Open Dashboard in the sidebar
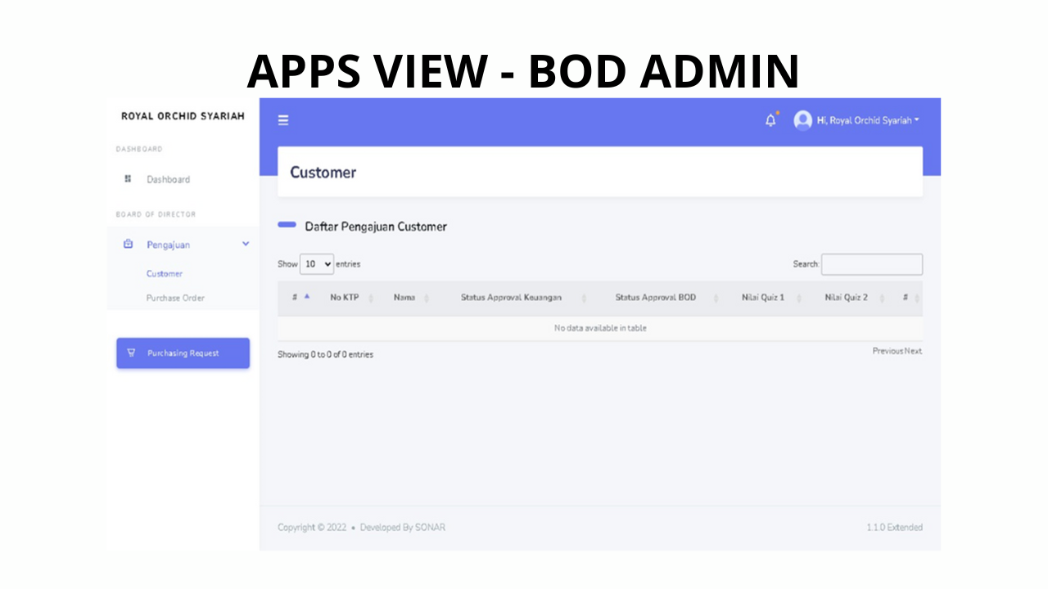 168,179
